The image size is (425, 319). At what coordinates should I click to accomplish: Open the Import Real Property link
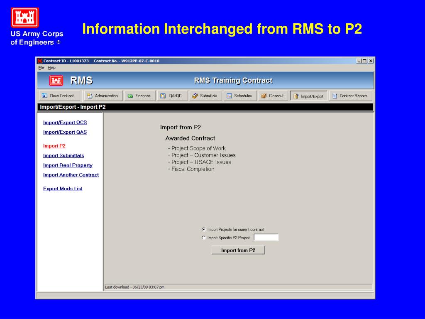[x=68, y=165]
